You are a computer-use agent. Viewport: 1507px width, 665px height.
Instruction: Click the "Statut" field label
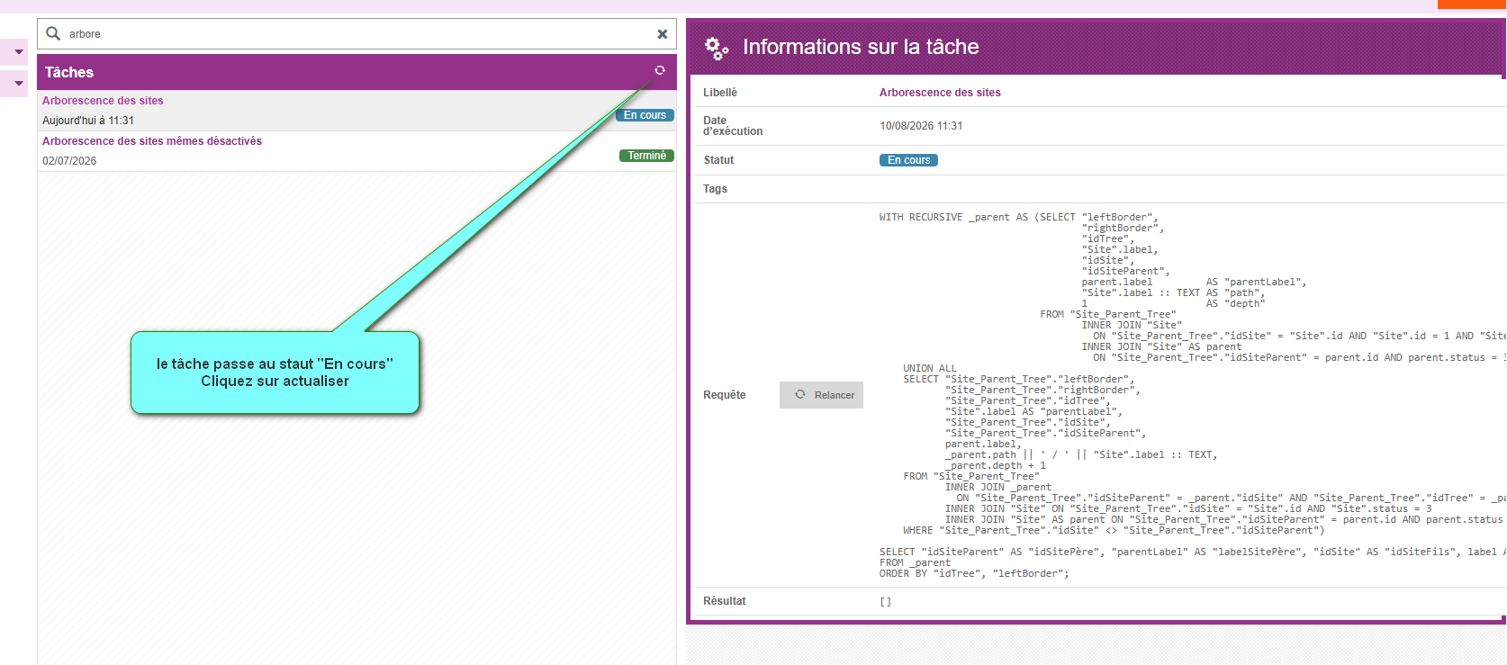[x=718, y=160]
